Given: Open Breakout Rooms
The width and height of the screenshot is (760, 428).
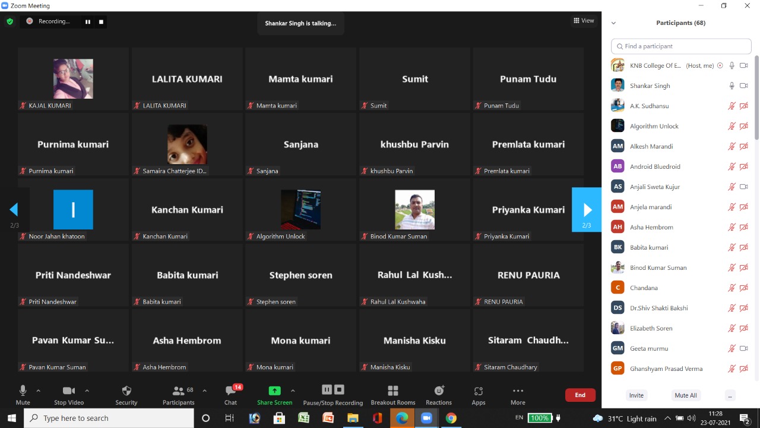Looking at the screenshot, I should click(393, 395).
